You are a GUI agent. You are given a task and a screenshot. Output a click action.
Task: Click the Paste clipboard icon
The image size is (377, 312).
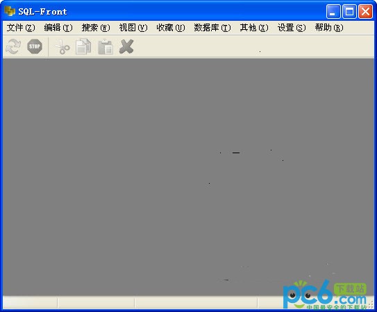click(x=106, y=46)
